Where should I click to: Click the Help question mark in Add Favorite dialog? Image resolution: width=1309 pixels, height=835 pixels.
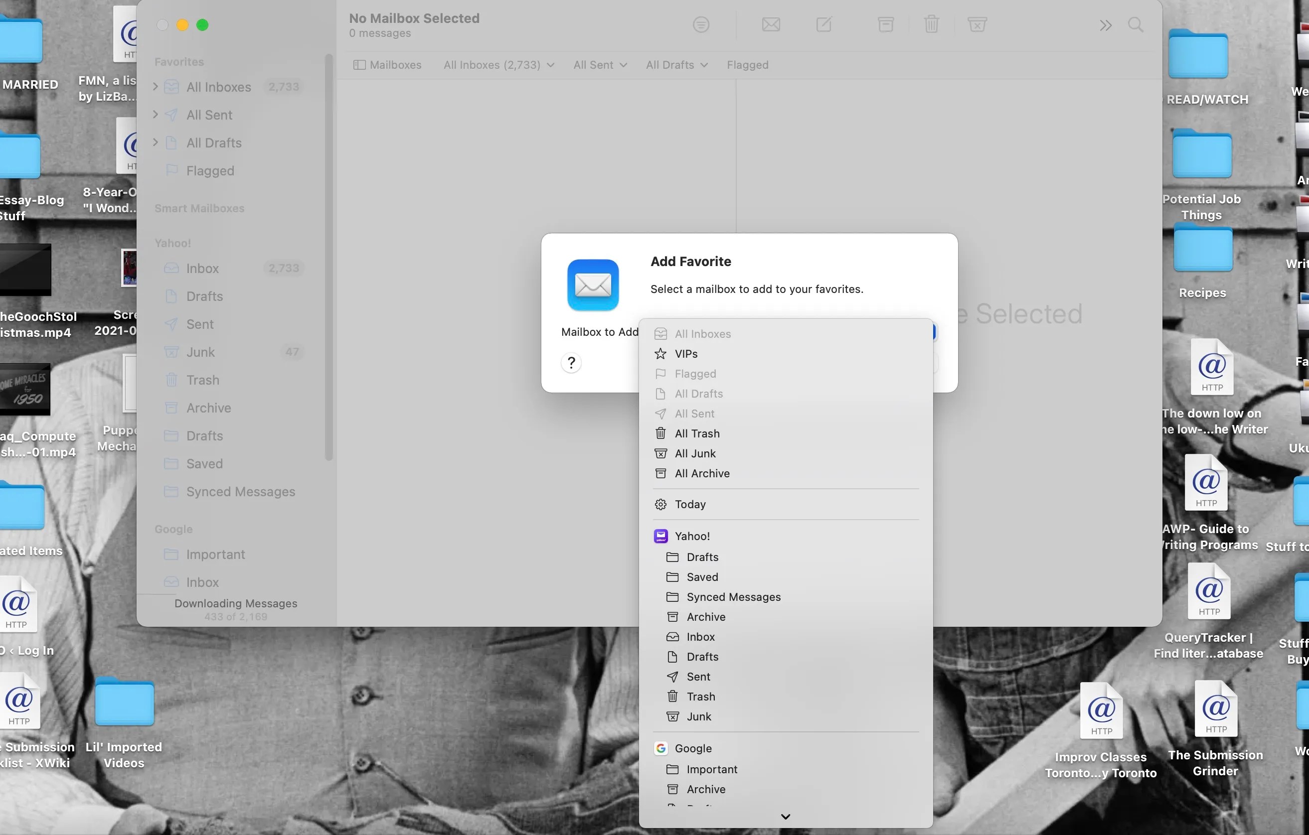coord(571,362)
